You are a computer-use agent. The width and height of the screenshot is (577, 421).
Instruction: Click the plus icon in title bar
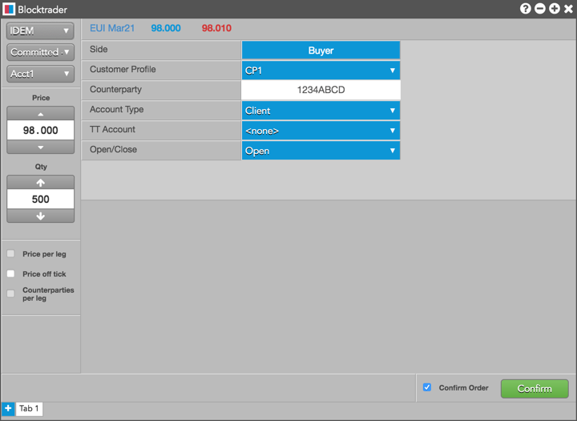[555, 9]
